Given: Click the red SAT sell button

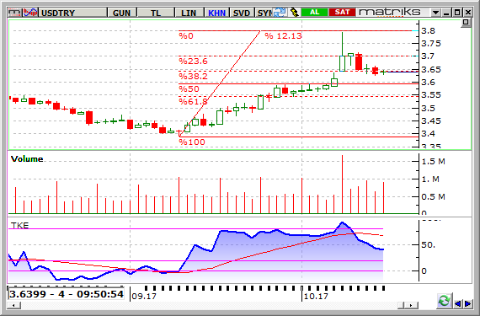Looking at the screenshot, I should 342,13.
